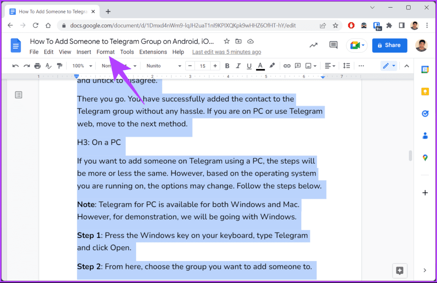Open the text color picker

(x=260, y=66)
